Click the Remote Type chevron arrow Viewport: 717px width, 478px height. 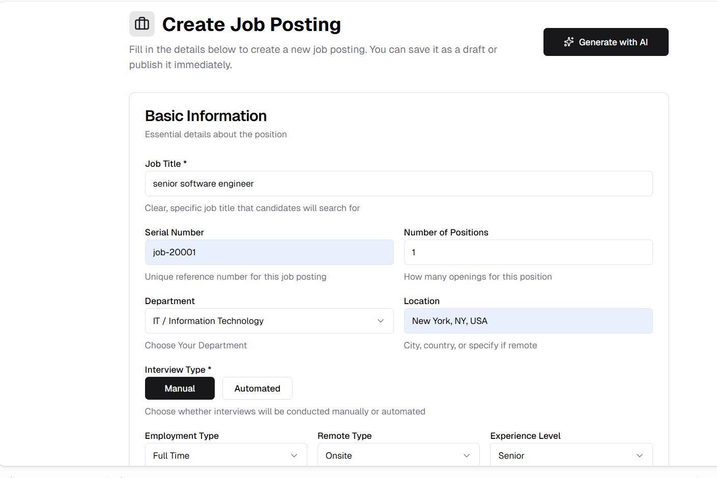click(466, 456)
